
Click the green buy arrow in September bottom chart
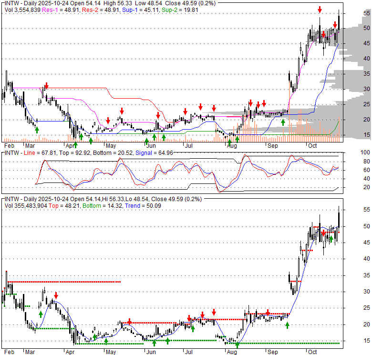[287, 325]
